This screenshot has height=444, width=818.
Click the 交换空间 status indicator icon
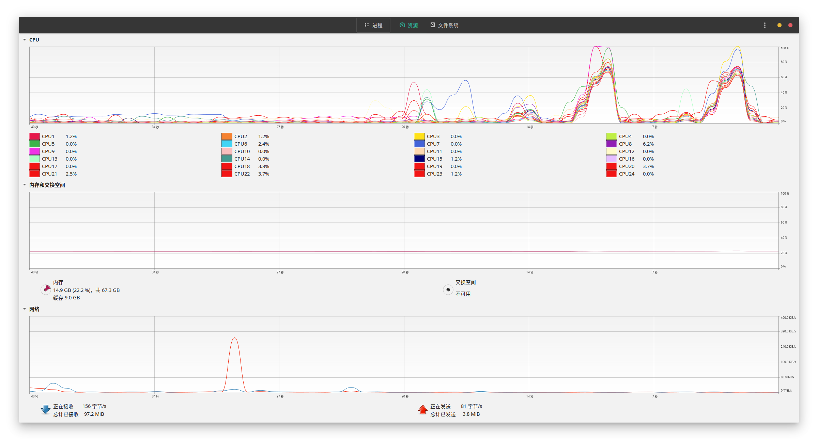448,290
